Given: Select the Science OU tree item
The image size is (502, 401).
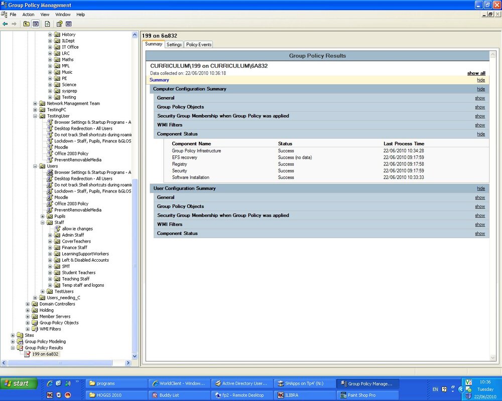Looking at the screenshot, I should [x=69, y=85].
